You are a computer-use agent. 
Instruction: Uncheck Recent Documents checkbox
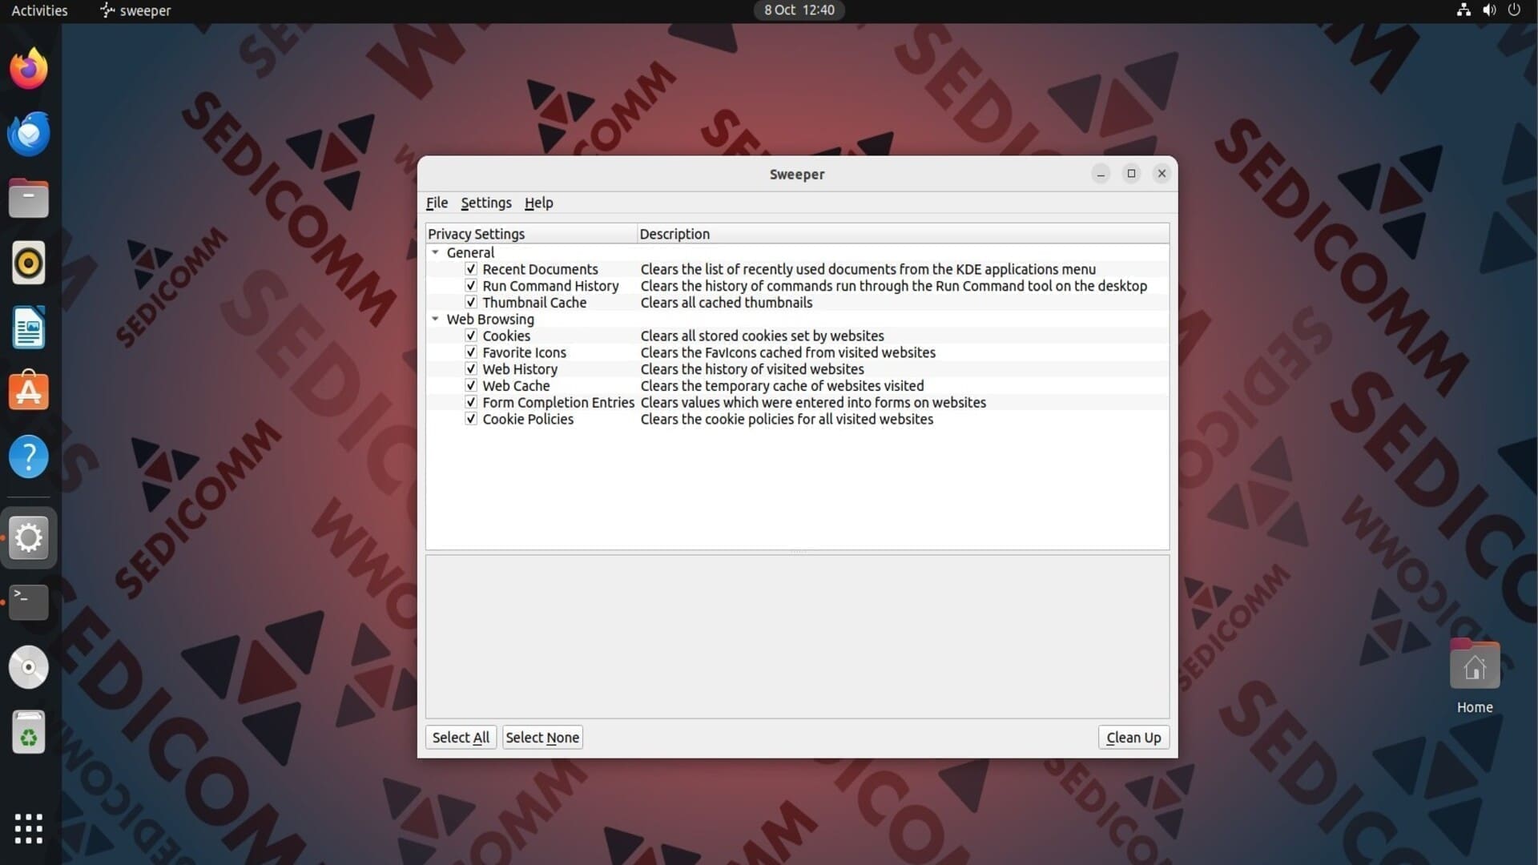point(471,269)
